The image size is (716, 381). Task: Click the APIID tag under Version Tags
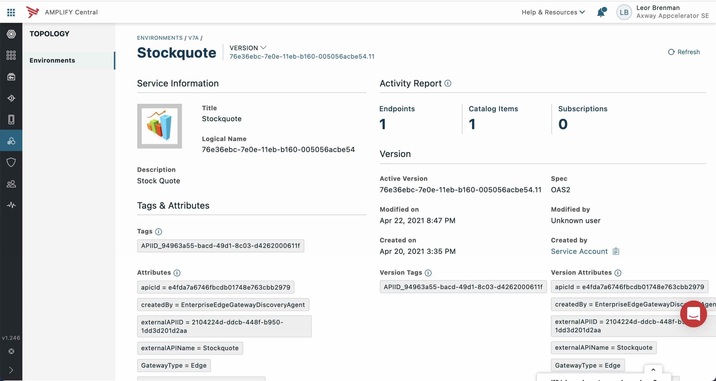point(463,287)
